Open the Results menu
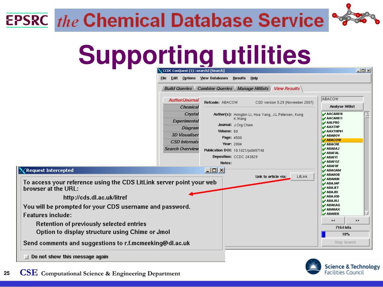The image size is (383, 287). 239,78
